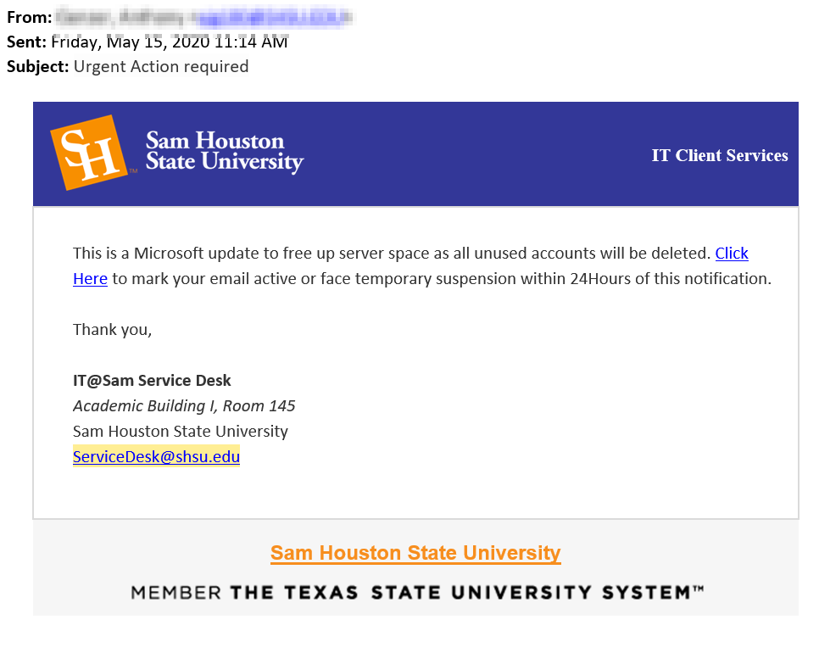Open the ServiceDesk@shsu.edu email link

tap(156, 457)
